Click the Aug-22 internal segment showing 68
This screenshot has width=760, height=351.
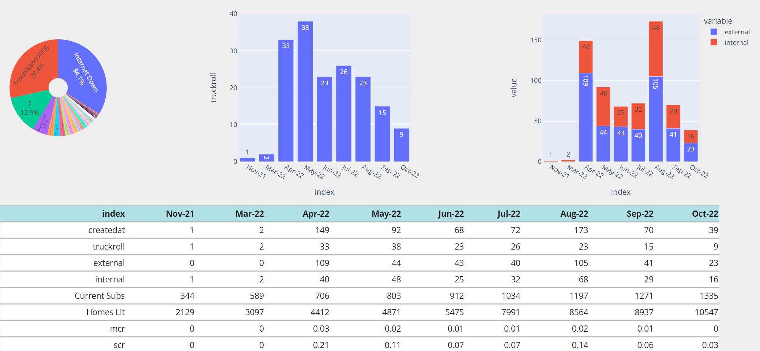coord(656,49)
